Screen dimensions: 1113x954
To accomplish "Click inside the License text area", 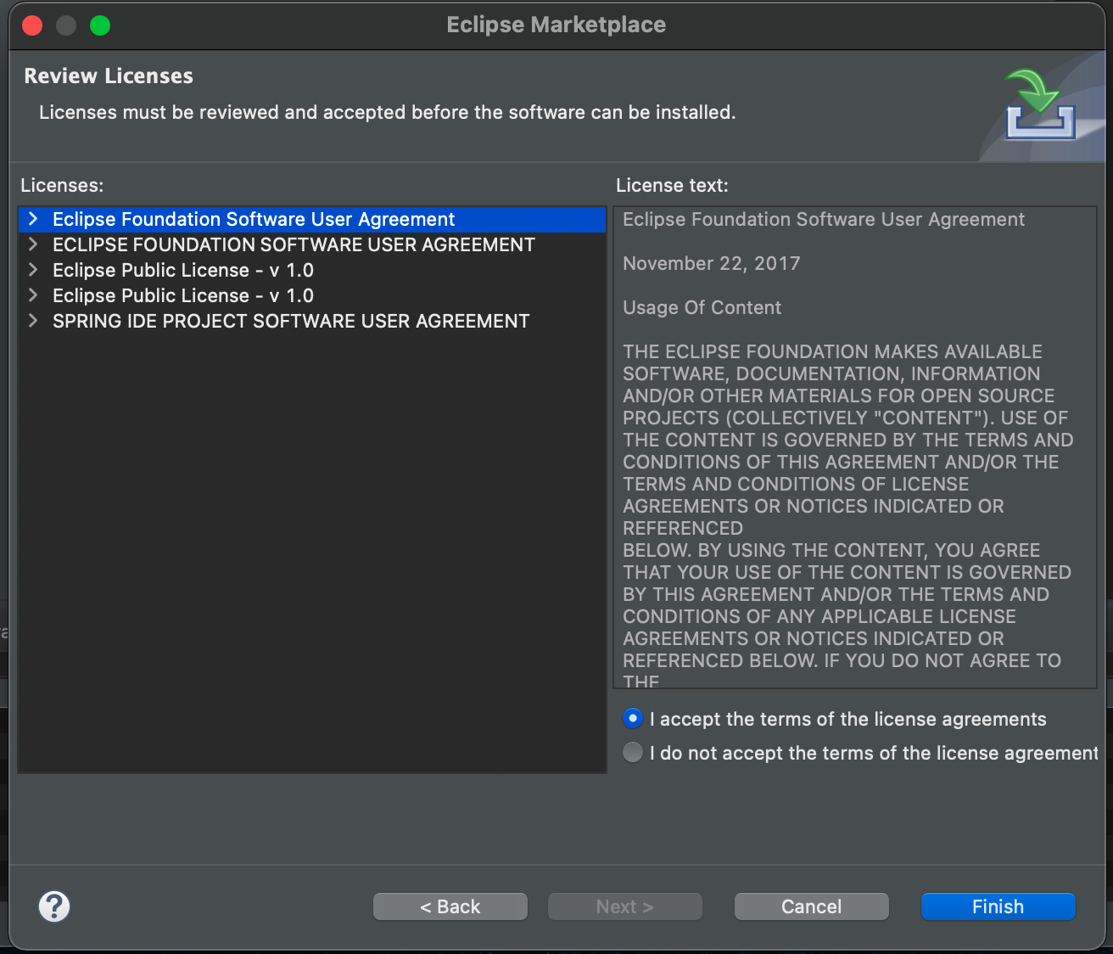I will tap(855, 447).
